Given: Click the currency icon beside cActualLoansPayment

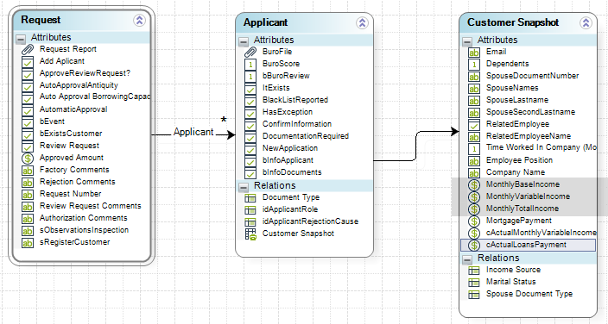Looking at the screenshot, I should pyautogui.click(x=474, y=245).
